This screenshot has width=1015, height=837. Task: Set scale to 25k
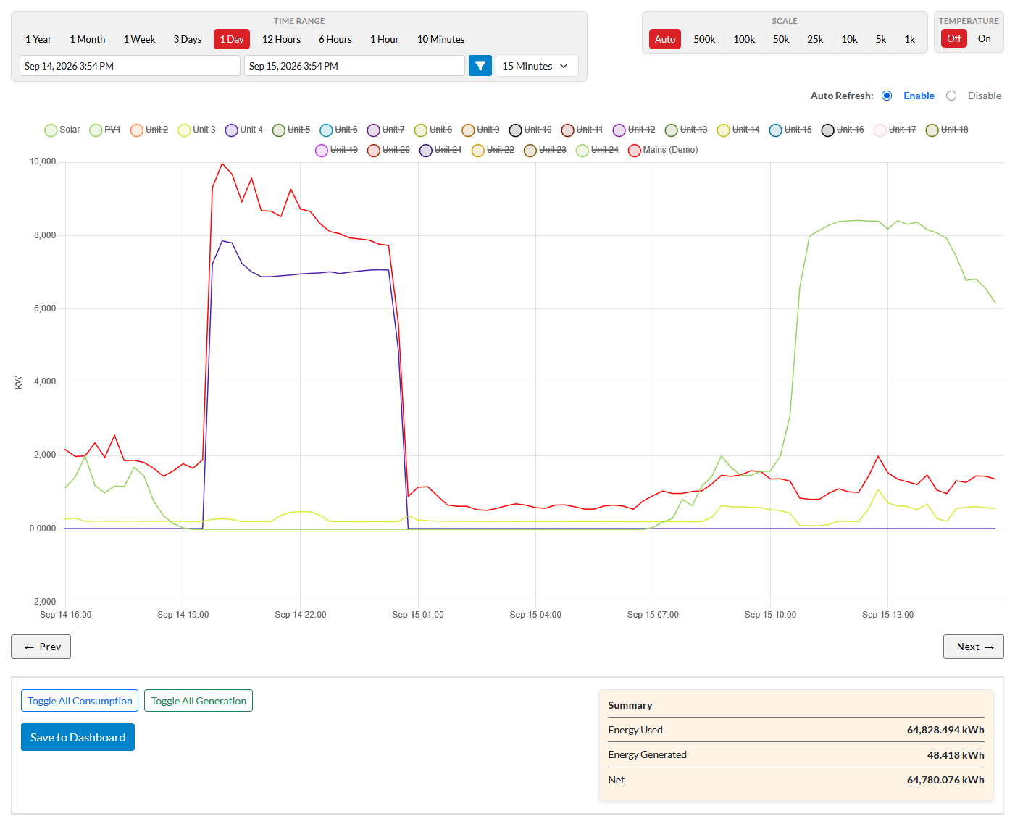coord(816,39)
